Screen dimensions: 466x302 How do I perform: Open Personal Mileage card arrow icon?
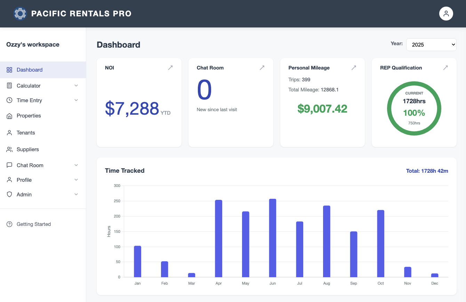[354, 68]
